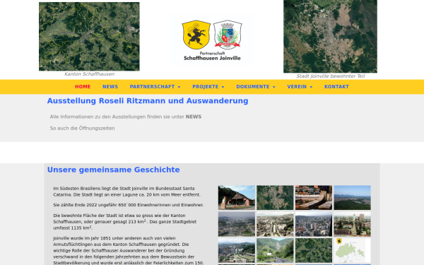Go to the NEWS page
Viewport: 424px width, 265px height.
pos(110,87)
